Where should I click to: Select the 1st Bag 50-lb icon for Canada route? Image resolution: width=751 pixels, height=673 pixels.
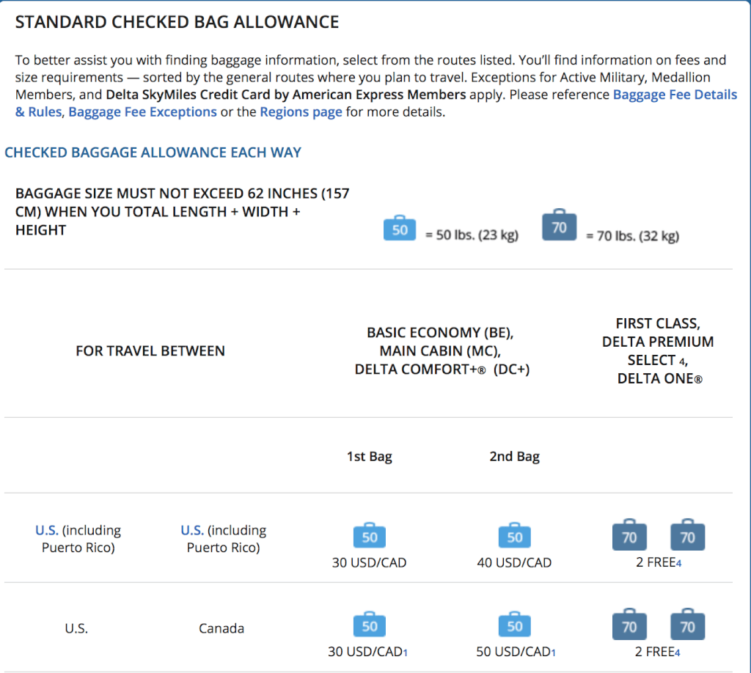tap(369, 625)
